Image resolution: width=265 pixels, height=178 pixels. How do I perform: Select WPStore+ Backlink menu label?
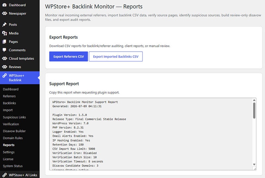(x=17, y=78)
